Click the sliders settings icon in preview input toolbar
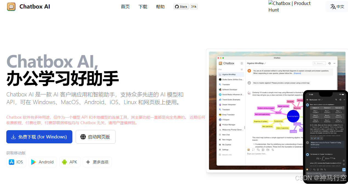Screen dimensions: 348x184 (x=273, y=150)
